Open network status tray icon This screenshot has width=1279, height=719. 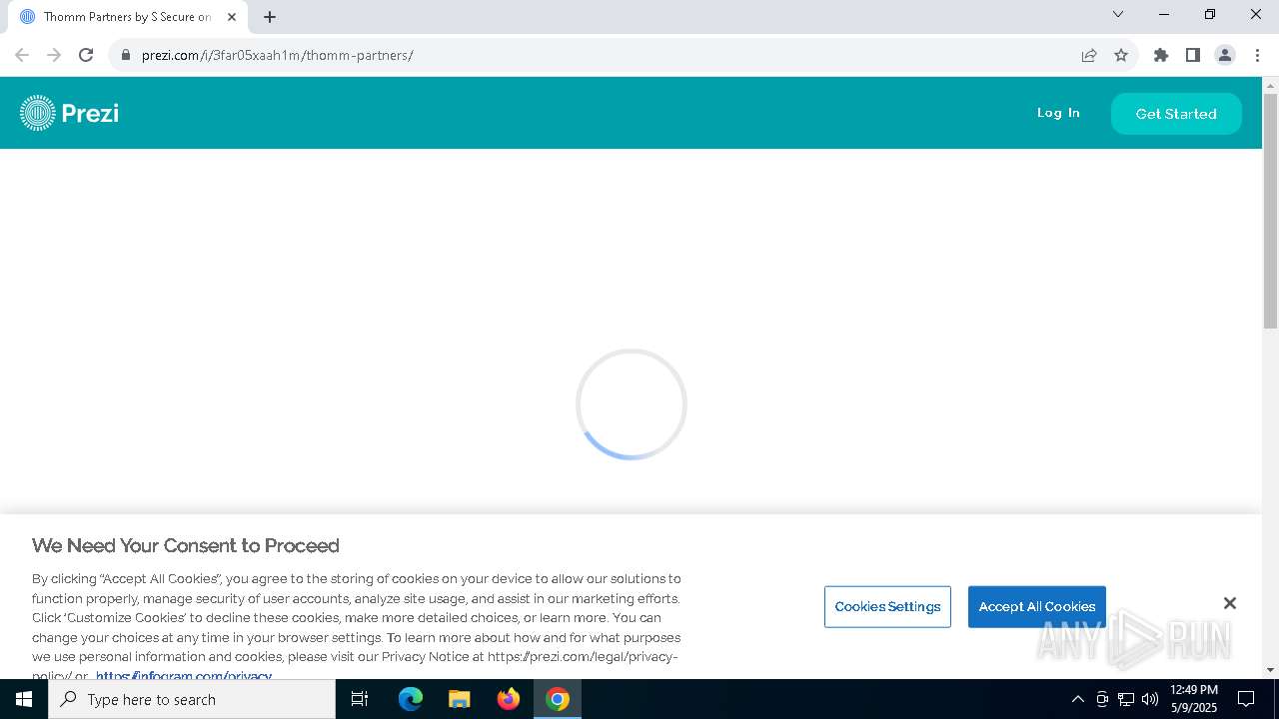[1126, 699]
